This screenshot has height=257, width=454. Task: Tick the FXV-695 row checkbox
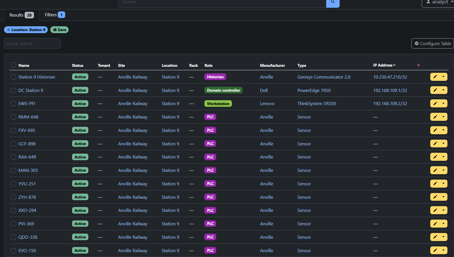[13, 130]
